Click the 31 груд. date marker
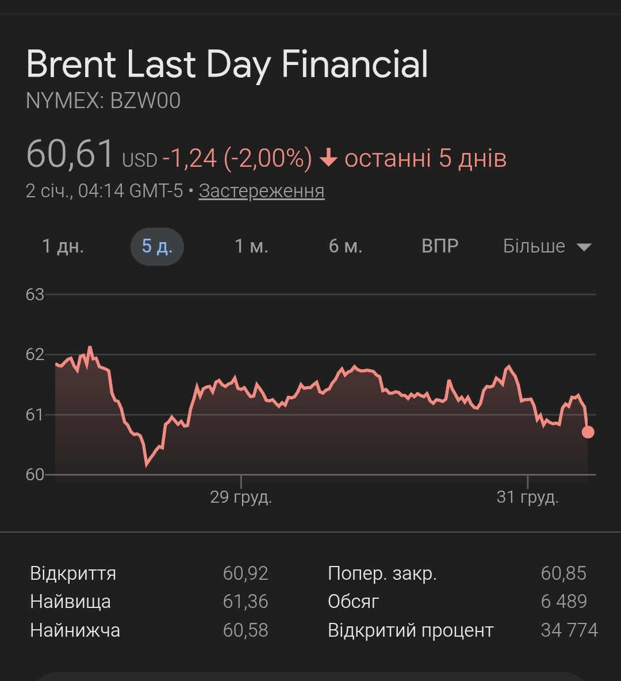The image size is (621, 681). [x=527, y=497]
